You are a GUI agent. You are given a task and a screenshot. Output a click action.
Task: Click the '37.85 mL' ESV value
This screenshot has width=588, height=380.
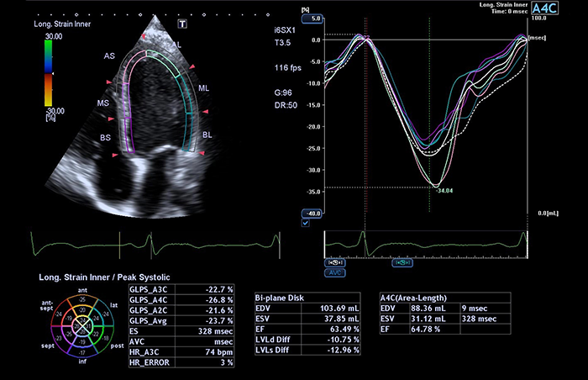(342, 319)
